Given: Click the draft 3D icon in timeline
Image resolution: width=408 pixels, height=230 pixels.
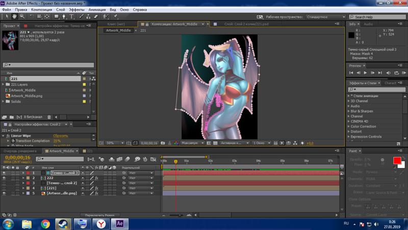Looking at the screenshot, I should click(x=101, y=159).
